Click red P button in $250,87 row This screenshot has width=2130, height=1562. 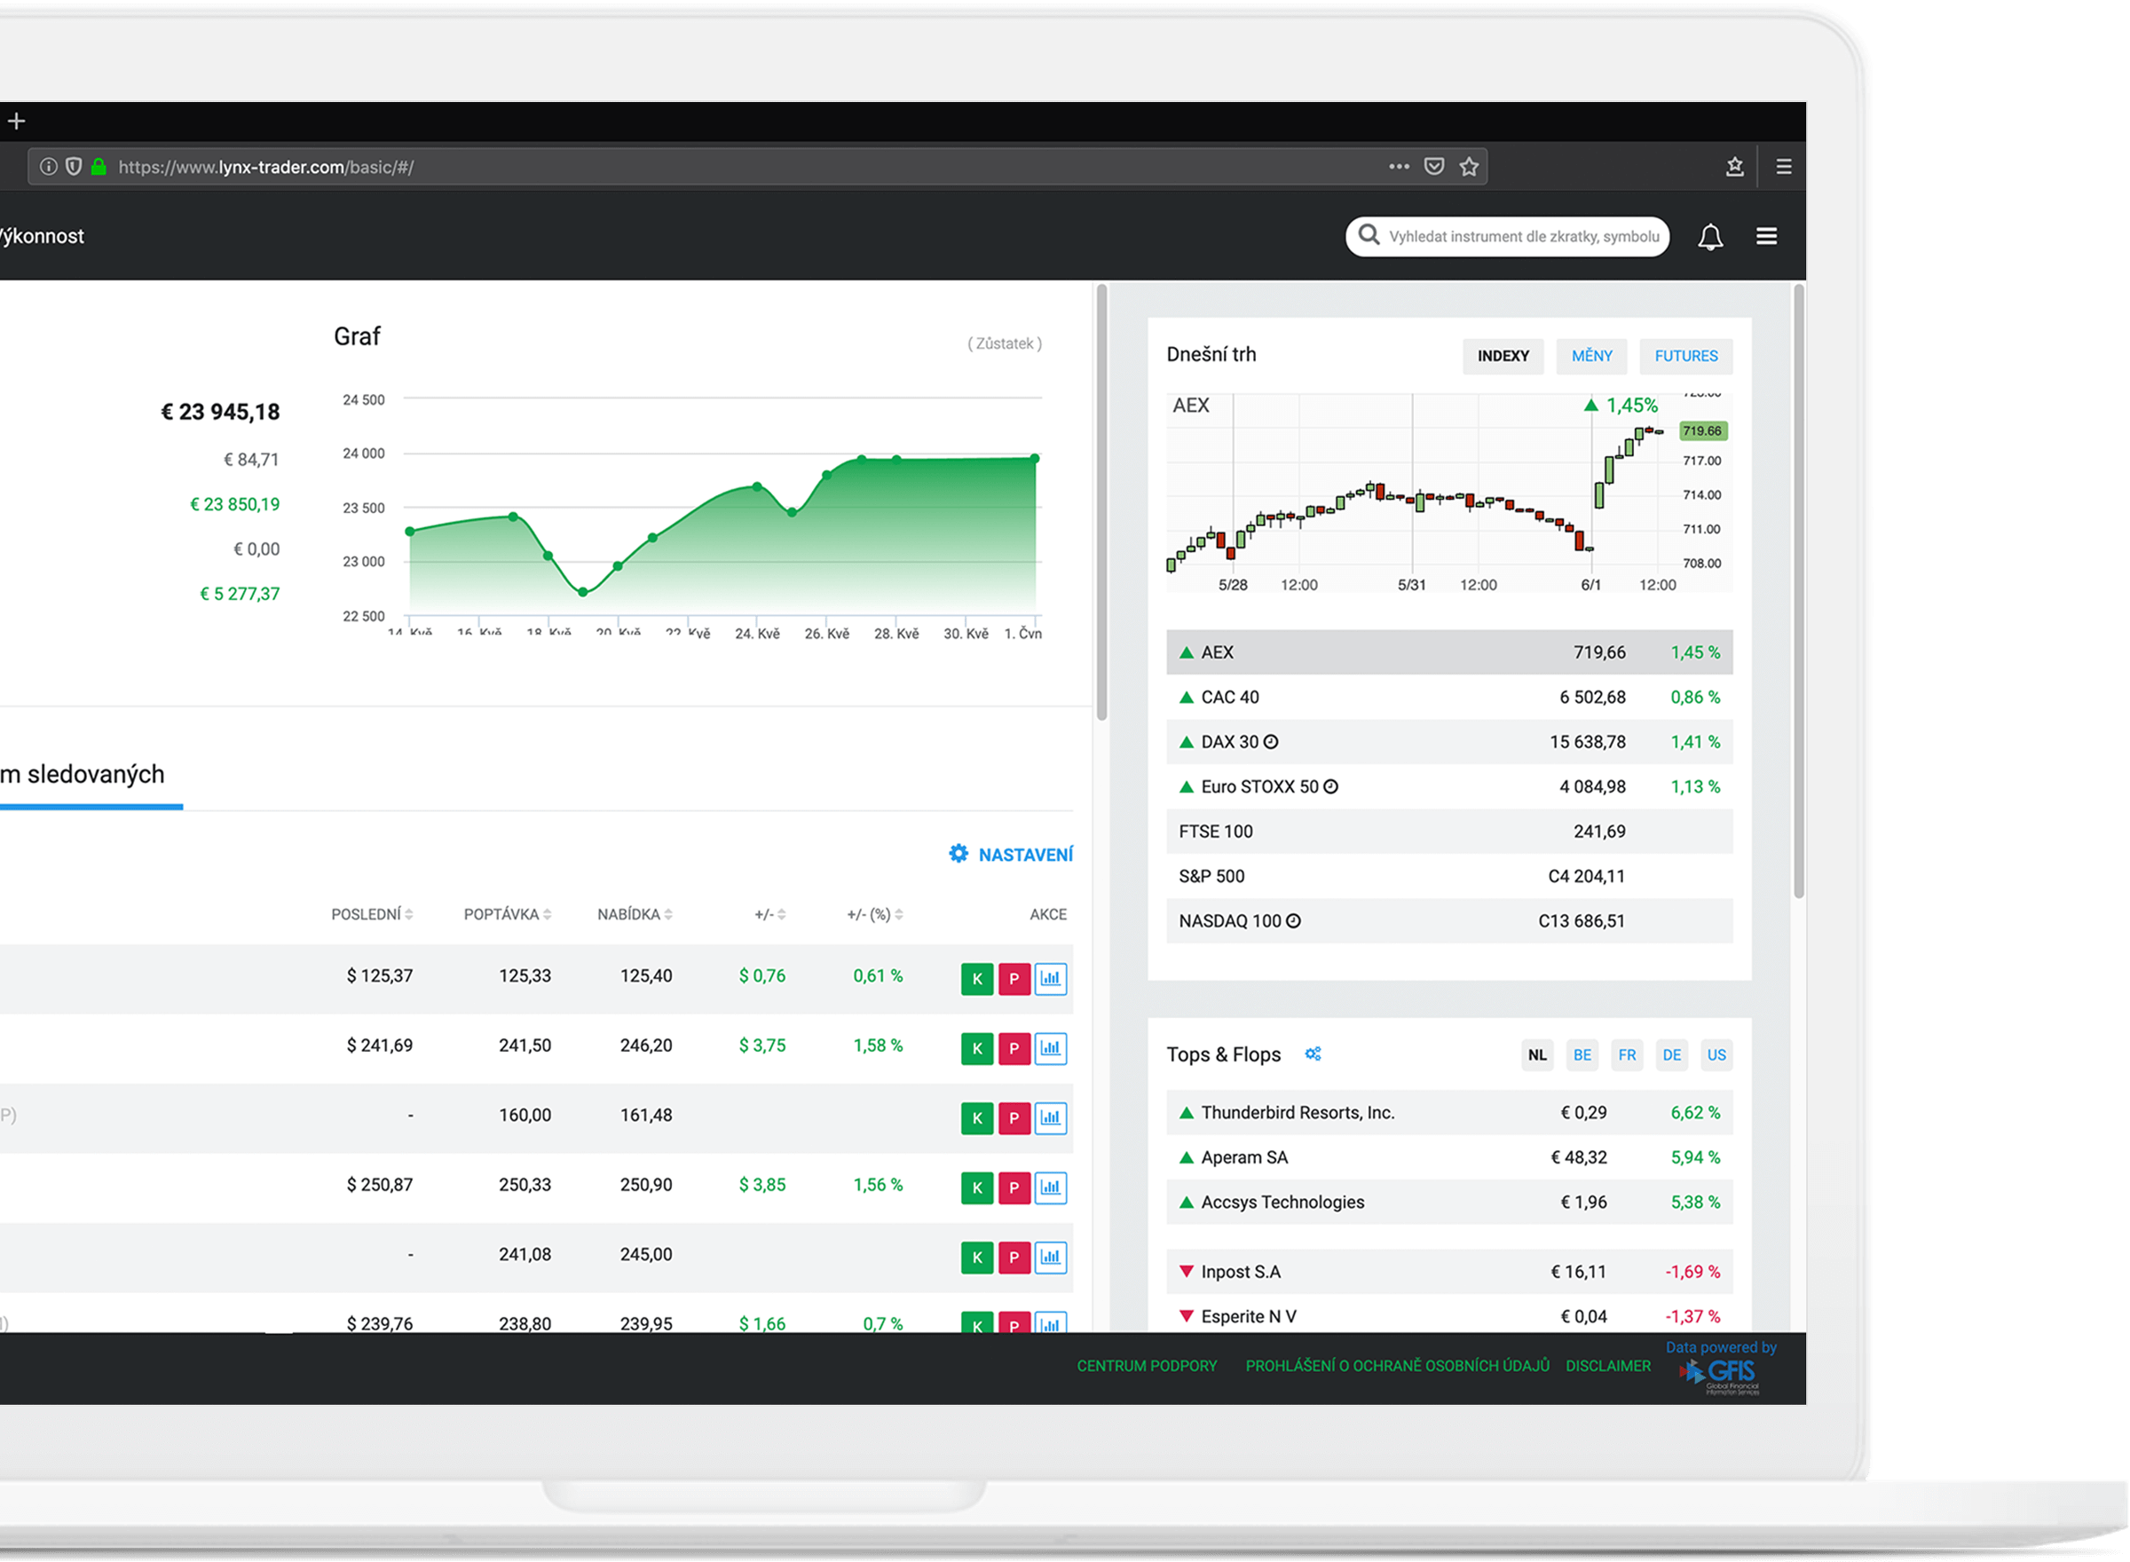pos(1014,1187)
